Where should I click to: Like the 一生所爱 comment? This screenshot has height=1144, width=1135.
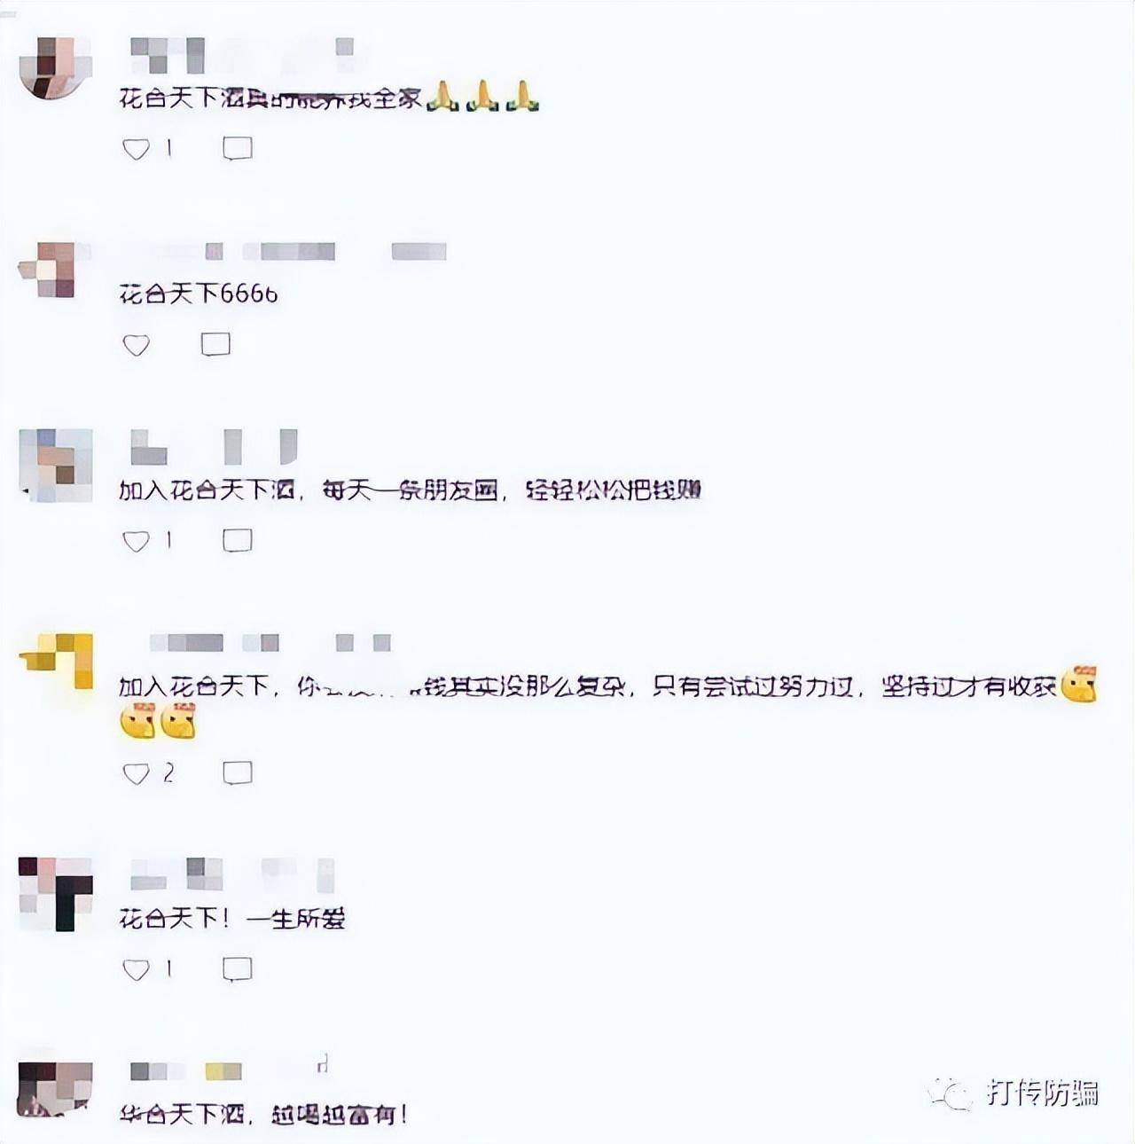[x=136, y=970]
